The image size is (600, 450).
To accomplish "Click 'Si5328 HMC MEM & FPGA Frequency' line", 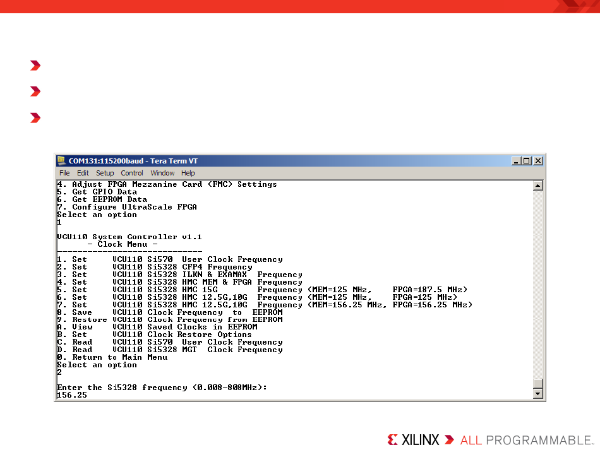I will click(179, 282).
